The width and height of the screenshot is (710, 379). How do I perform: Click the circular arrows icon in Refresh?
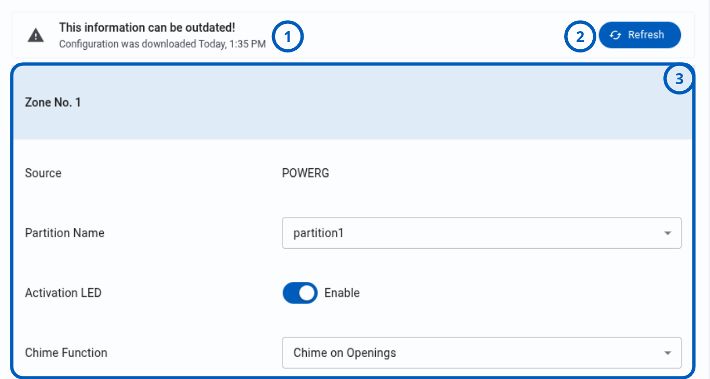(616, 35)
